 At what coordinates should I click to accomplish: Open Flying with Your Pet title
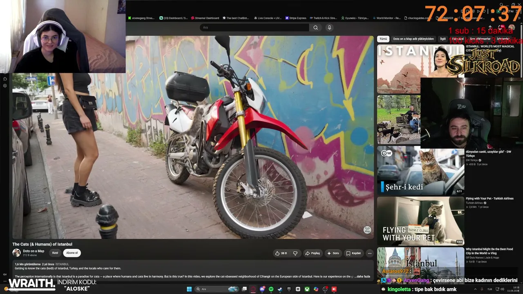(x=489, y=199)
